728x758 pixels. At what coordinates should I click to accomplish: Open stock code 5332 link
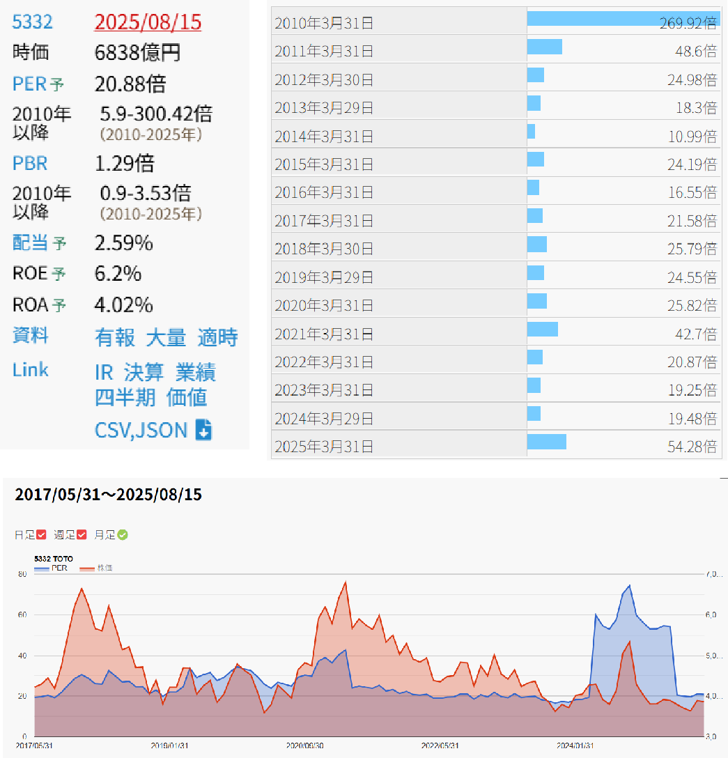(x=32, y=22)
